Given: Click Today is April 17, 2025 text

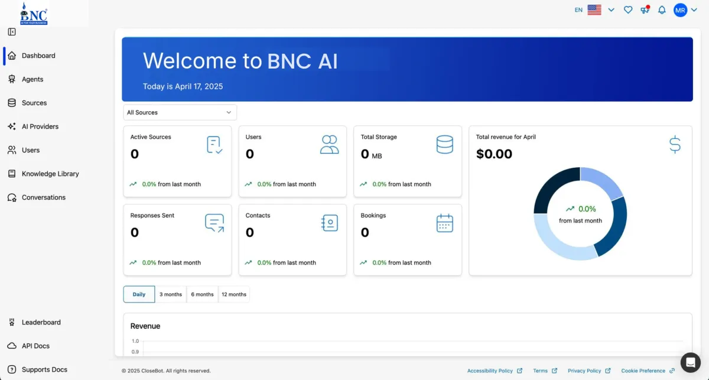Looking at the screenshot, I should coord(183,86).
